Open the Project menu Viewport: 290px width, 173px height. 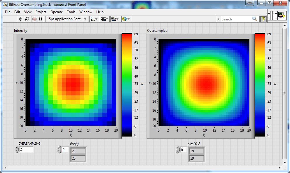(41, 12)
